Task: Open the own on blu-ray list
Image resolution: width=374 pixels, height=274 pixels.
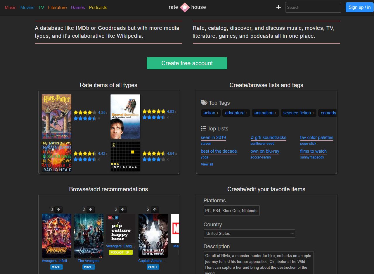Action: tap(265, 151)
